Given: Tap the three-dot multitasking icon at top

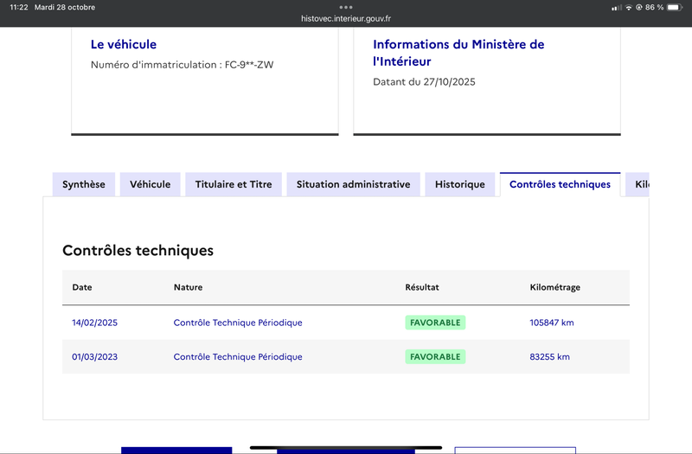Looking at the screenshot, I should tap(346, 7).
